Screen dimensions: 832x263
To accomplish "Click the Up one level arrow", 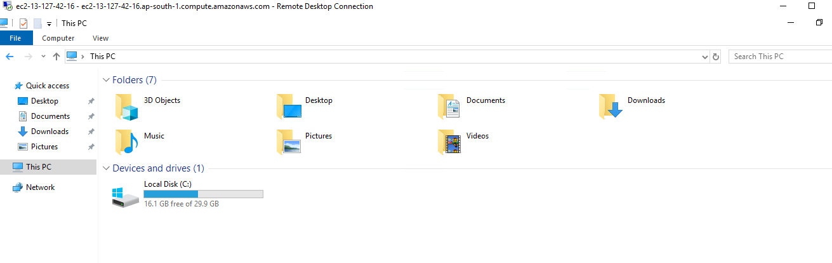I will [56, 57].
